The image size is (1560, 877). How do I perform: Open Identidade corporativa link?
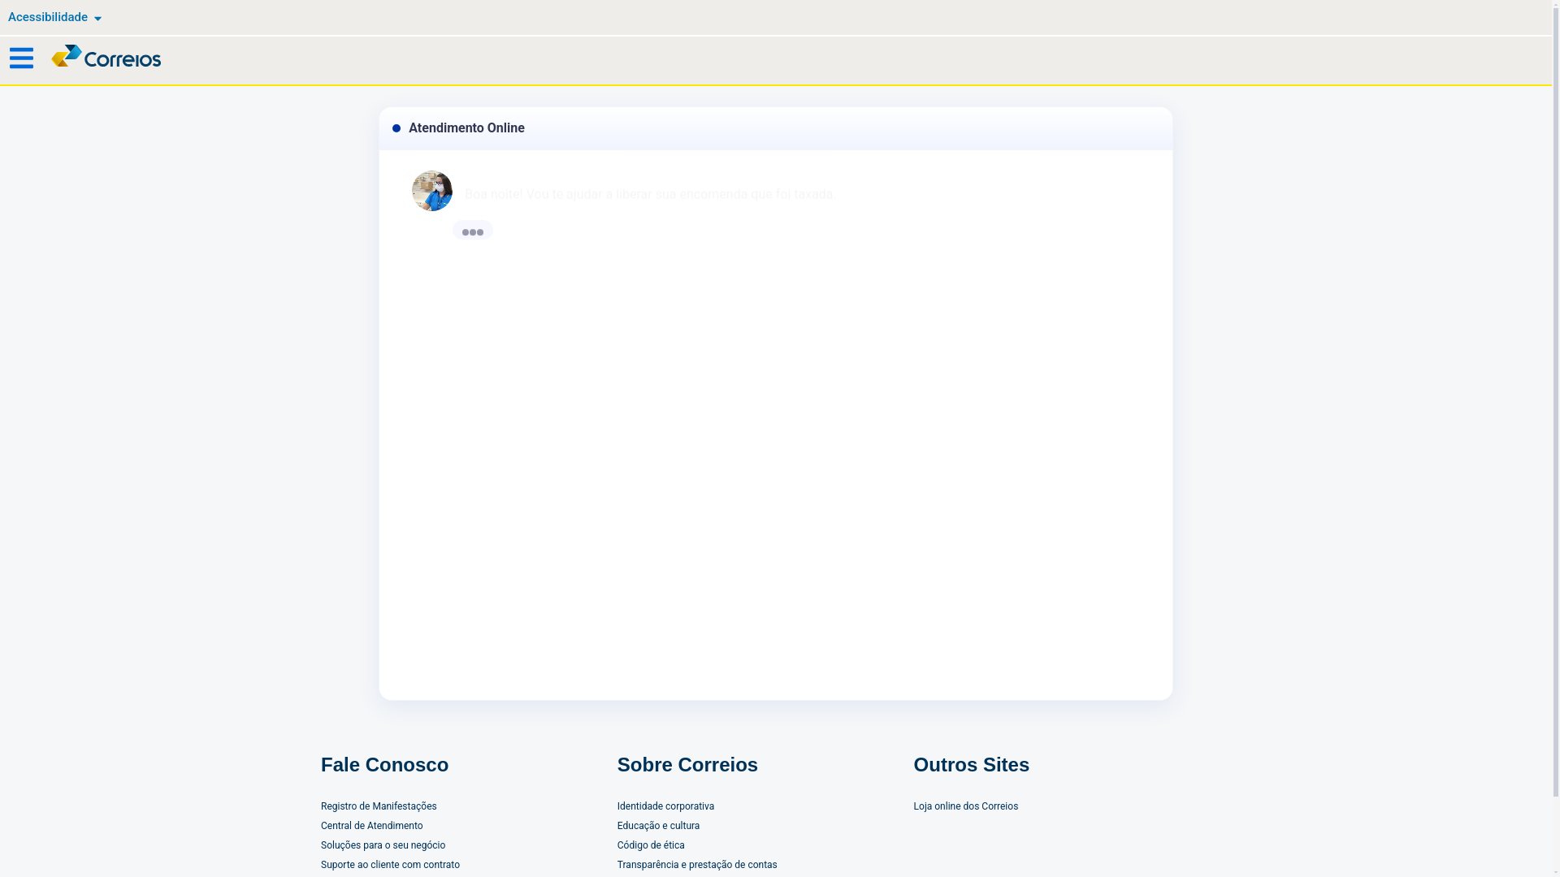665,806
